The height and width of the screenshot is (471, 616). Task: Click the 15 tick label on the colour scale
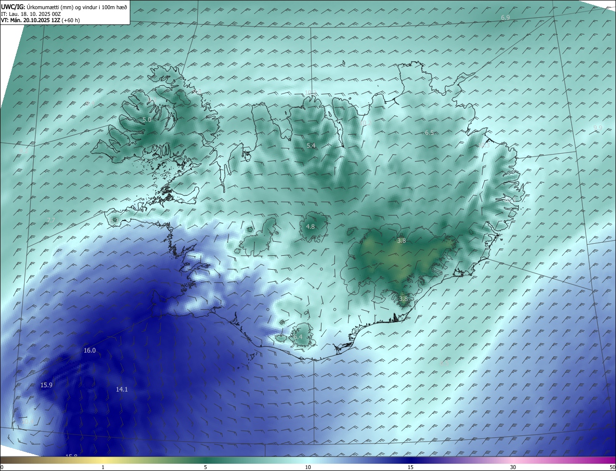point(411,467)
